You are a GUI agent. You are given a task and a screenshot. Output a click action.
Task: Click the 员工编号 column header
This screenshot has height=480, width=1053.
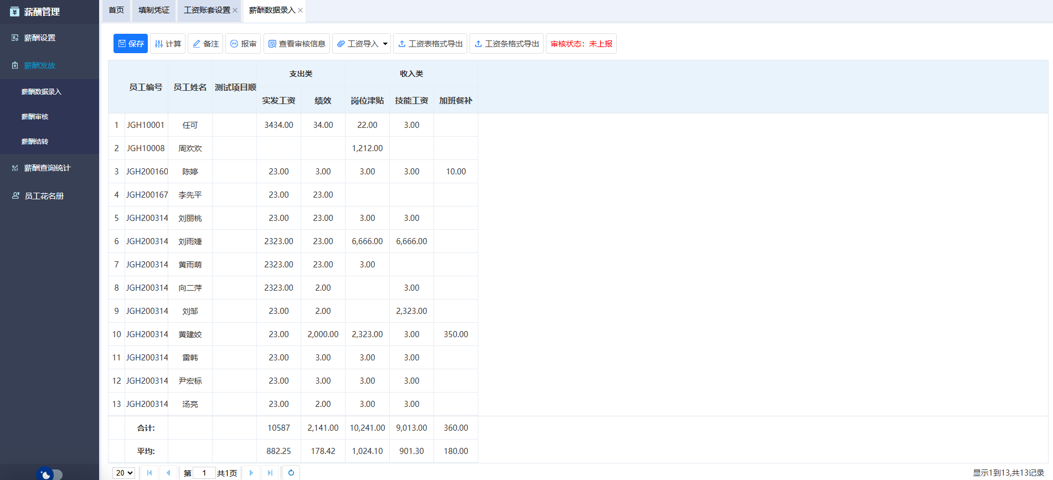[146, 87]
